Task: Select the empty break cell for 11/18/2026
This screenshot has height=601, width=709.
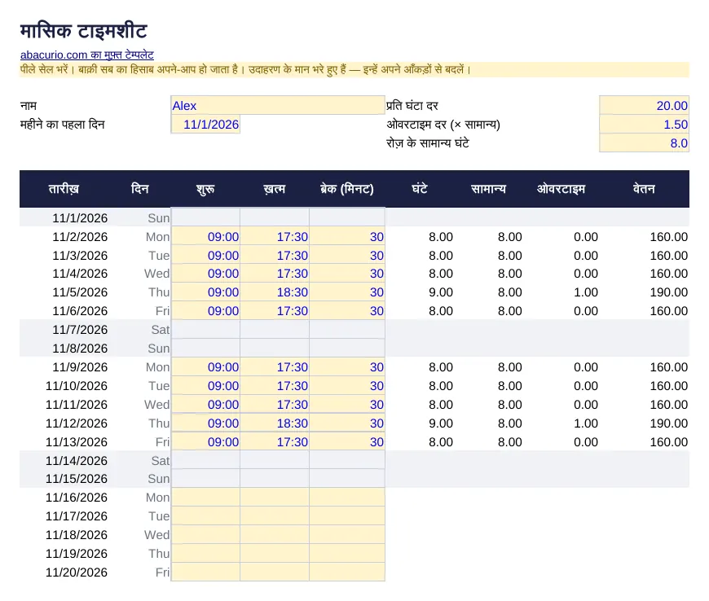Action: [347, 534]
